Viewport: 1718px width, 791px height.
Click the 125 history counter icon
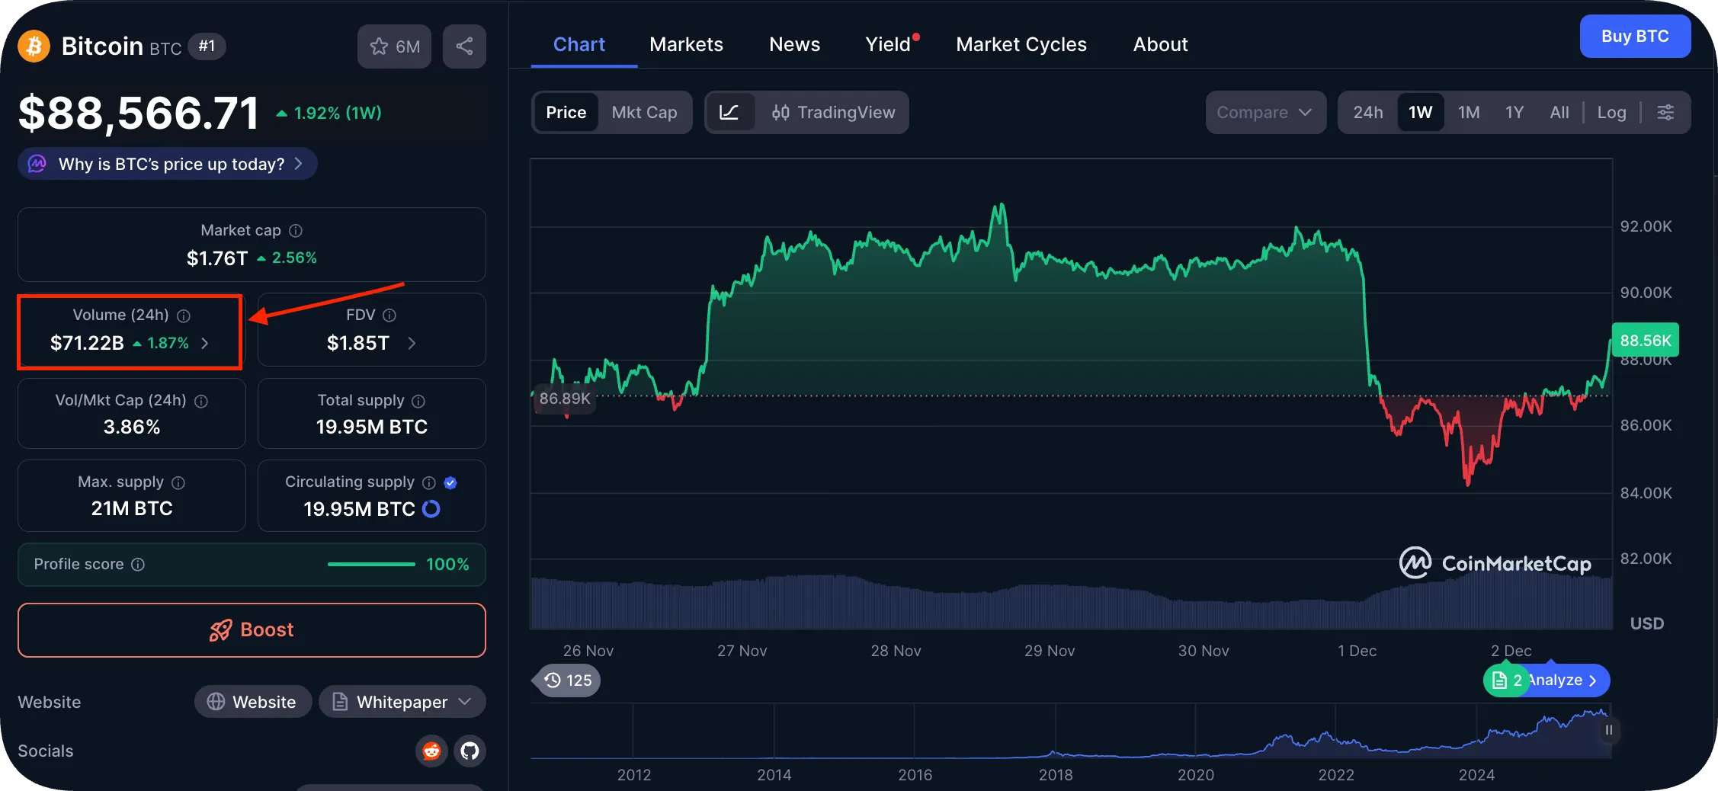pos(566,681)
